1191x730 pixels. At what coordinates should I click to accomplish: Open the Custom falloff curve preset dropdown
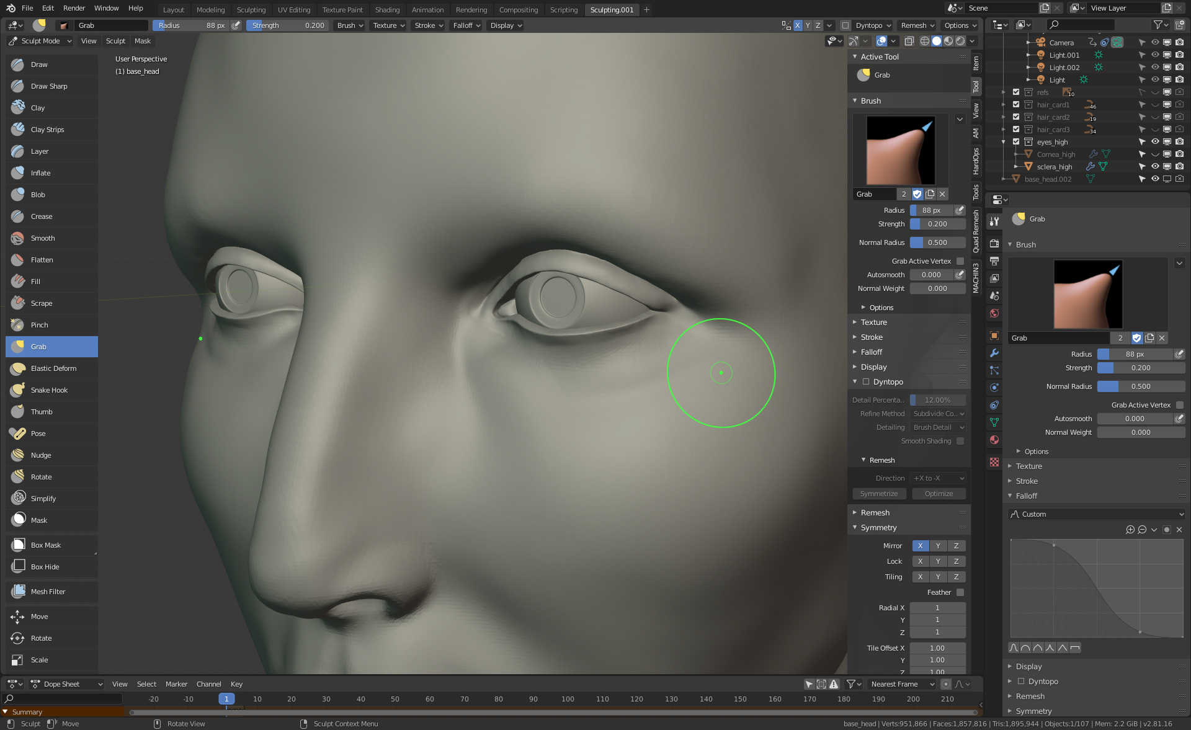click(1096, 514)
